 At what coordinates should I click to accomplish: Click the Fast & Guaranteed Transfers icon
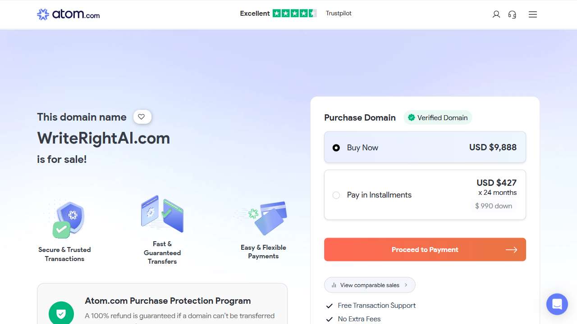point(162,214)
